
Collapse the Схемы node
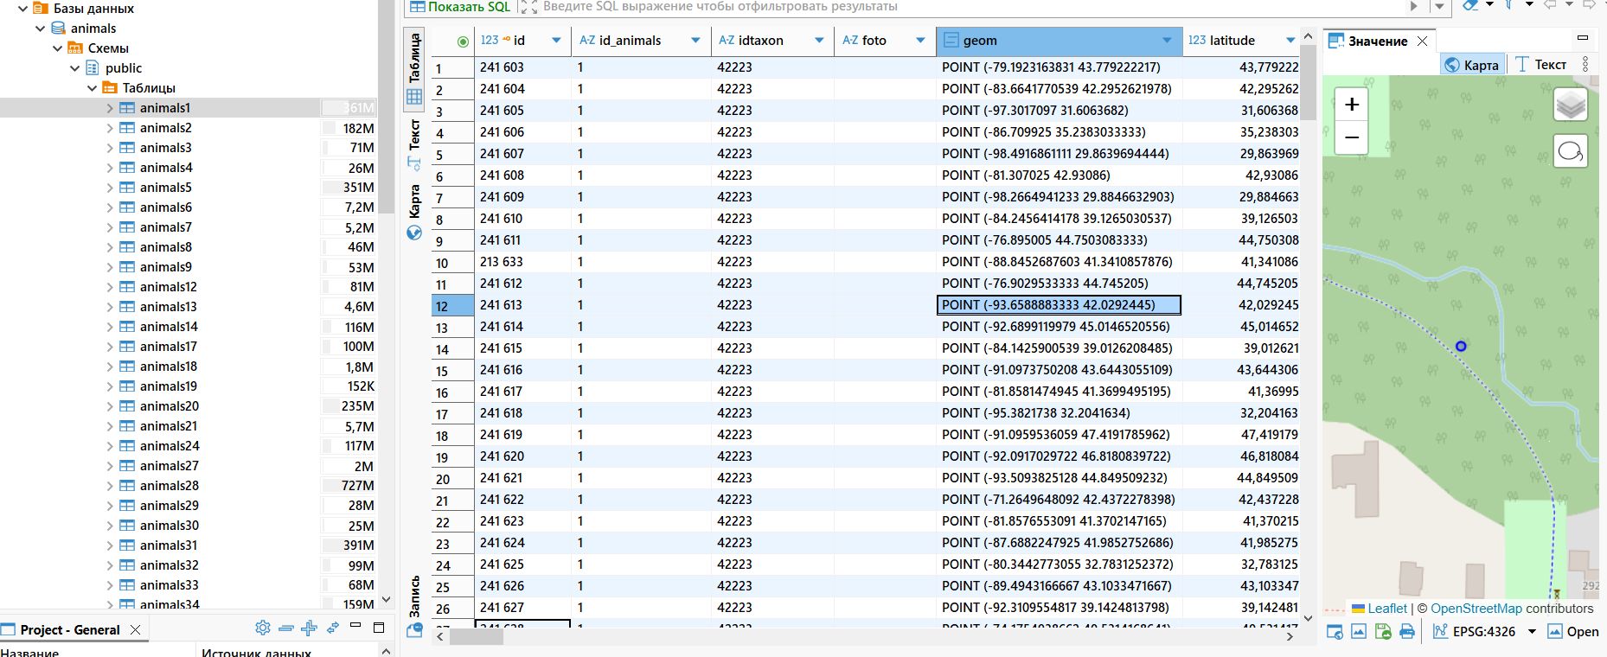coord(58,48)
